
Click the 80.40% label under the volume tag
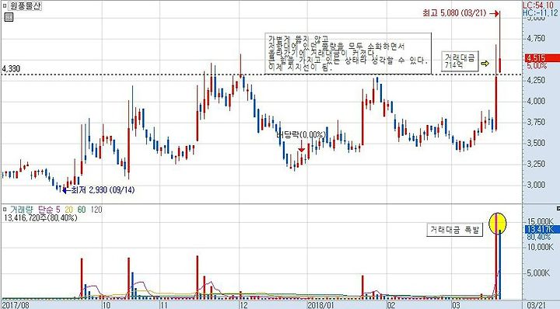[538, 237]
